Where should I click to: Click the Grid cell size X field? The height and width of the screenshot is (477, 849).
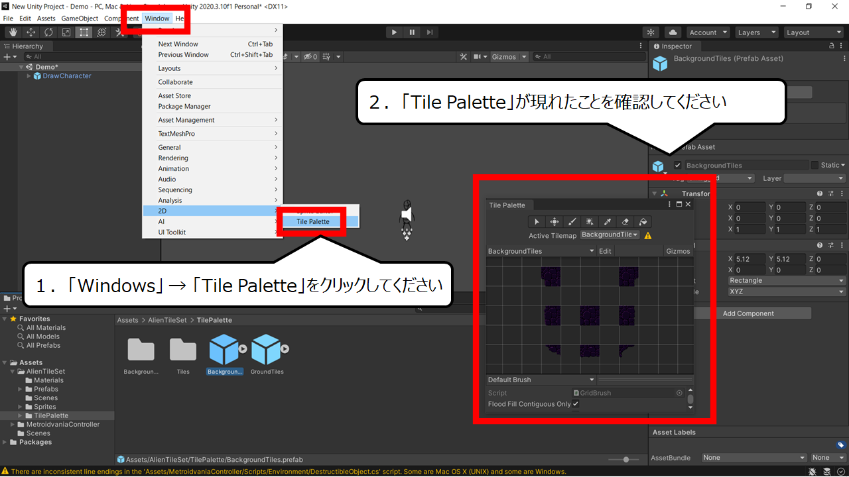coord(750,259)
